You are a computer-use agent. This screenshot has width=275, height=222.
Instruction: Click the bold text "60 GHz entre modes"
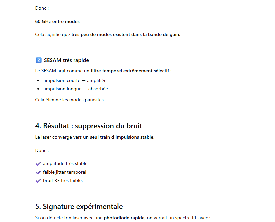[57, 21]
